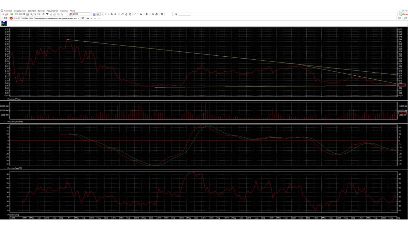Open the Сервисы menu
This screenshot has width=408, height=229.
point(64,11)
